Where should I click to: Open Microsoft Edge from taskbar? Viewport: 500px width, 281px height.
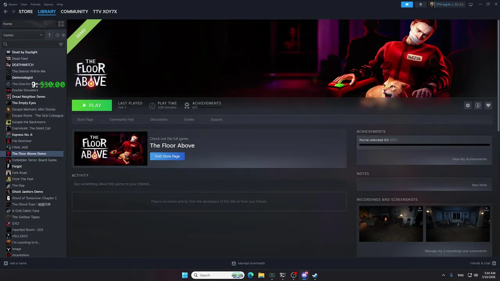click(x=250, y=275)
